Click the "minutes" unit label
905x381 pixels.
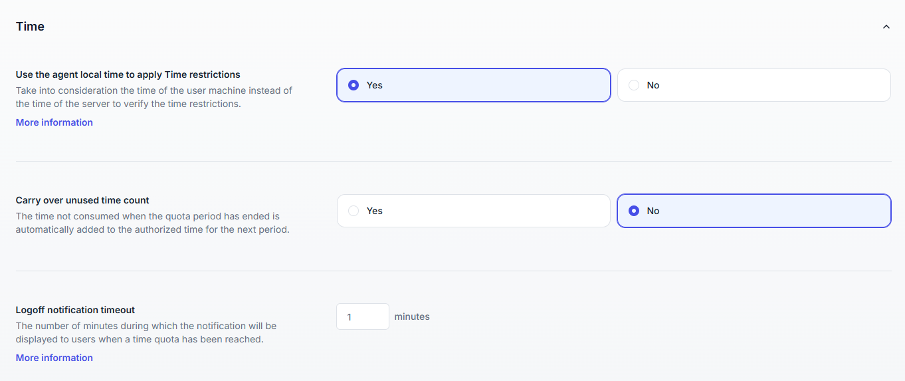[x=412, y=317]
